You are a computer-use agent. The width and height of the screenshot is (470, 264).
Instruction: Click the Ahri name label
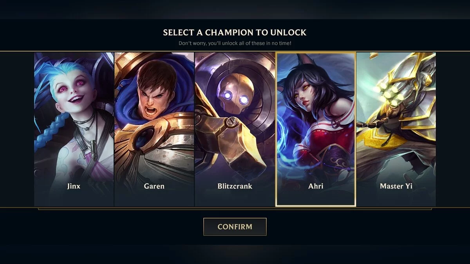(x=316, y=186)
